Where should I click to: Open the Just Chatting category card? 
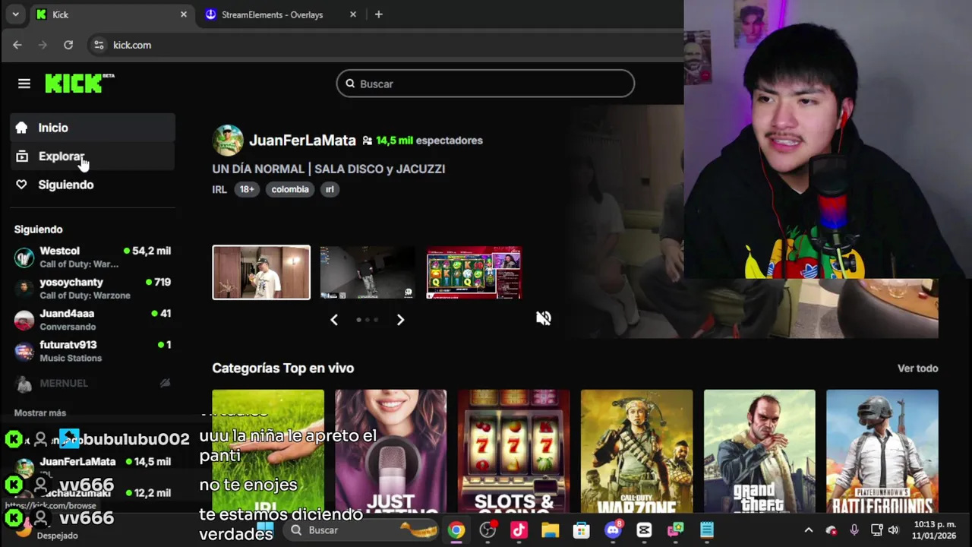[x=391, y=451]
